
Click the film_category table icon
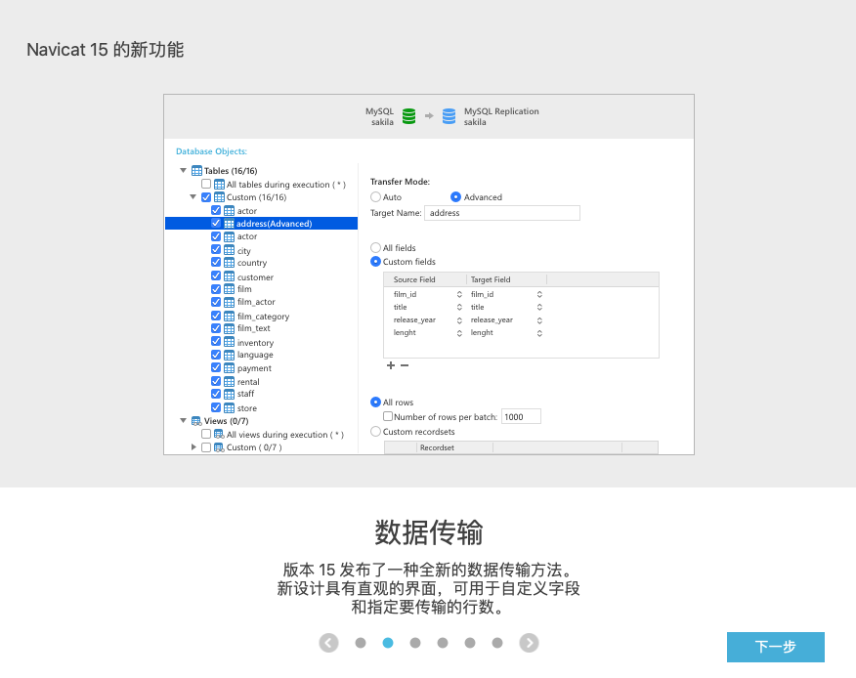pyautogui.click(x=229, y=317)
